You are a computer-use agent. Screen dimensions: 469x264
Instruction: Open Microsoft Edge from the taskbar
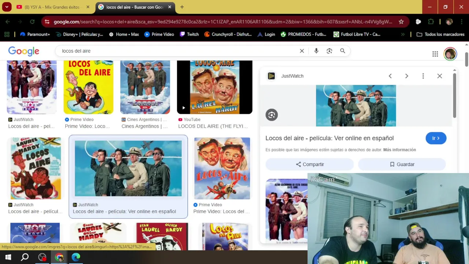[x=76, y=257]
